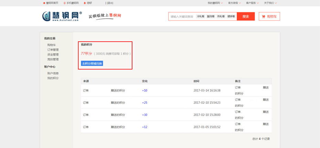320x148 pixels.
Task: Open the 购物车 cart button
Action: point(269,16)
